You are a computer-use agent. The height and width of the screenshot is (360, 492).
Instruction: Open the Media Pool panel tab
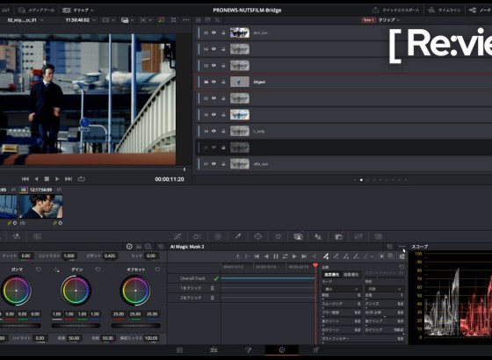pos(36,11)
